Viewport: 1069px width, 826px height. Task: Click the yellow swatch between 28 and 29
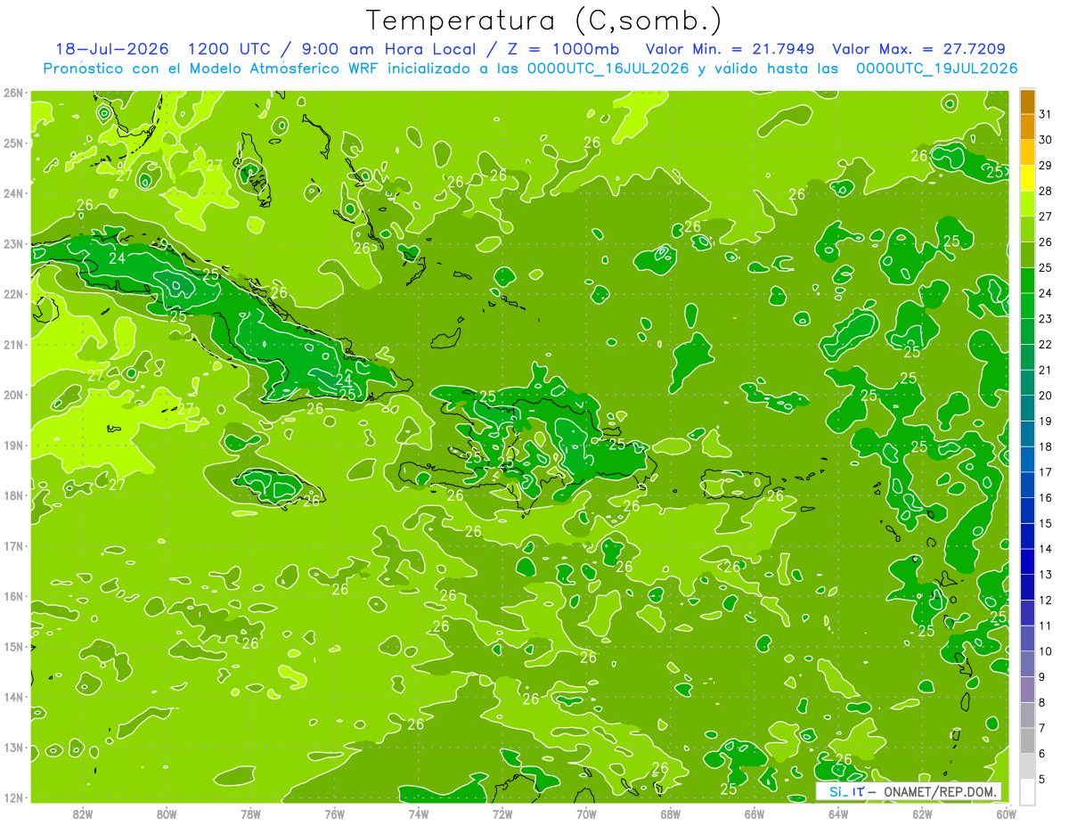coord(1027,177)
